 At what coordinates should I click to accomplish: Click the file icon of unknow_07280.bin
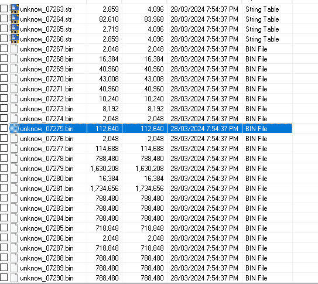pos(14,178)
